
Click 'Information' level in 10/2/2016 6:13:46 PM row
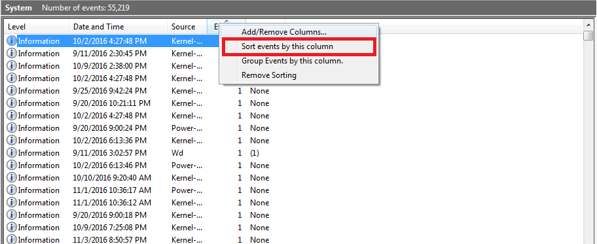pos(39,166)
